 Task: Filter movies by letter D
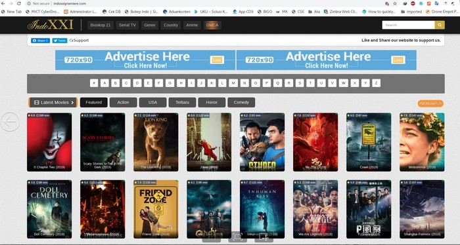[137, 83]
